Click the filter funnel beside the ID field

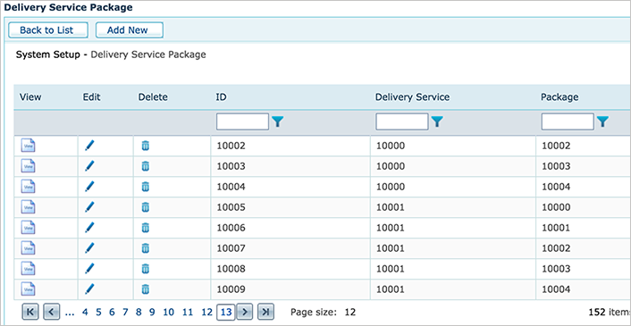(x=278, y=121)
